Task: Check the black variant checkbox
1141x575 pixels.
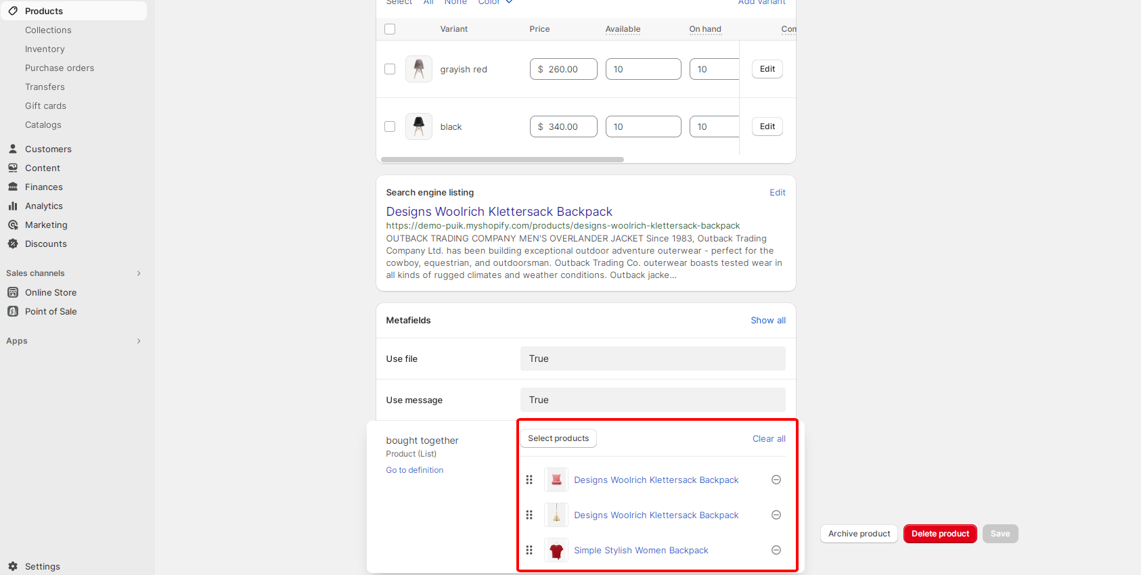Action: 390,127
